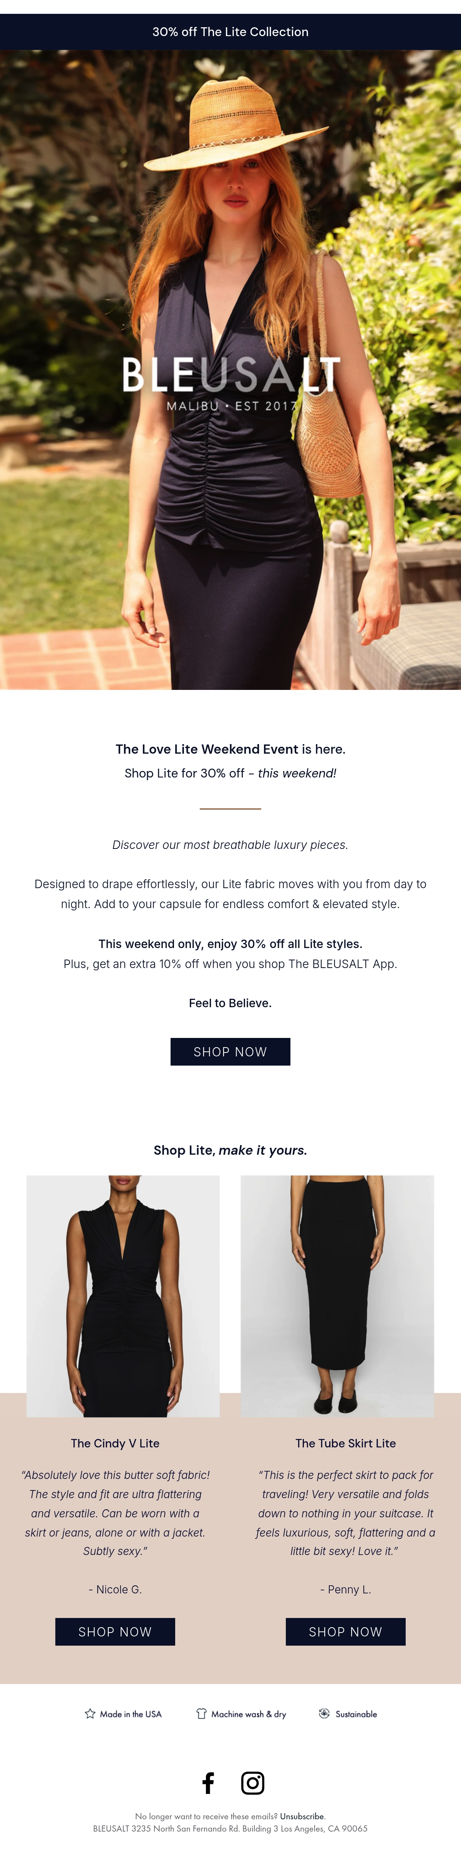The width and height of the screenshot is (461, 1850).
Task: Click the SHOP NOW button below Feel to Believe
Action: coord(230,1051)
